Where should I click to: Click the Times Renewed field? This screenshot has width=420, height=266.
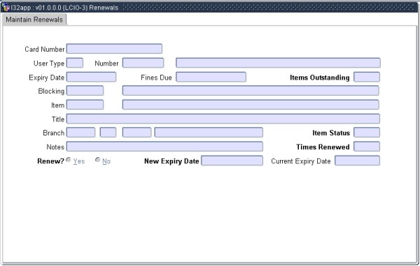(367, 147)
